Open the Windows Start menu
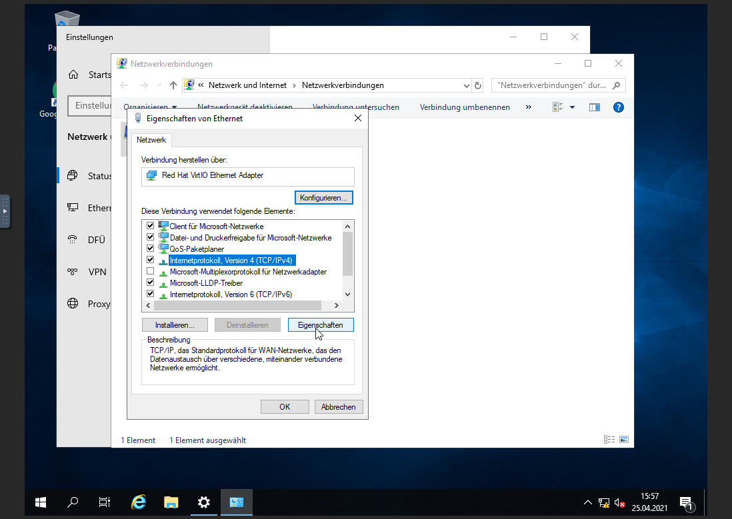The image size is (732, 519). [x=41, y=502]
